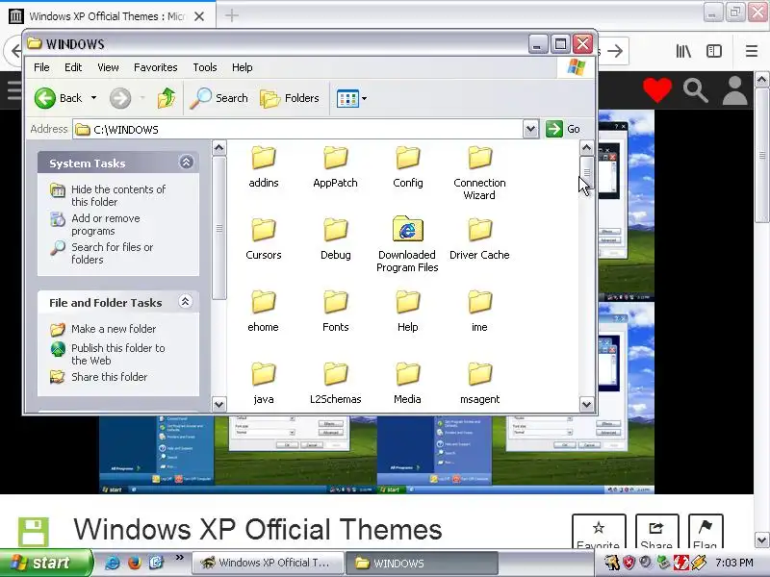Viewport: 770px width, 577px height.
Task: Click the system tray clock
Action: 734,563
